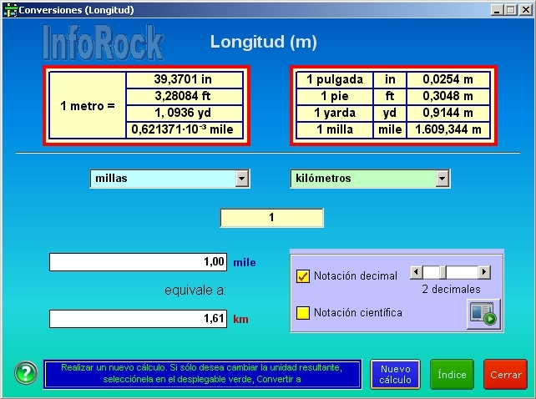
Task: Click the value input field showing 1
Action: click(271, 218)
